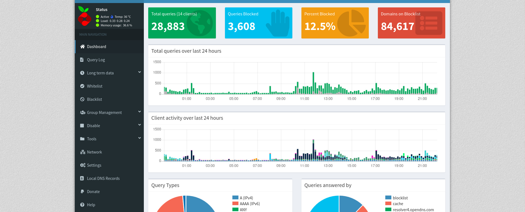Image resolution: width=525 pixels, height=212 pixels.
Task: Open the Percent Blocked card
Action: [x=335, y=23]
